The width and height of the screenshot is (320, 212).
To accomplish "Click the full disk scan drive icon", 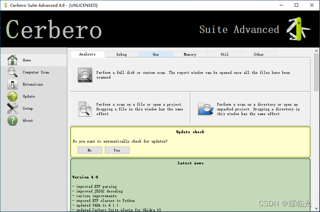I will coord(85,75).
